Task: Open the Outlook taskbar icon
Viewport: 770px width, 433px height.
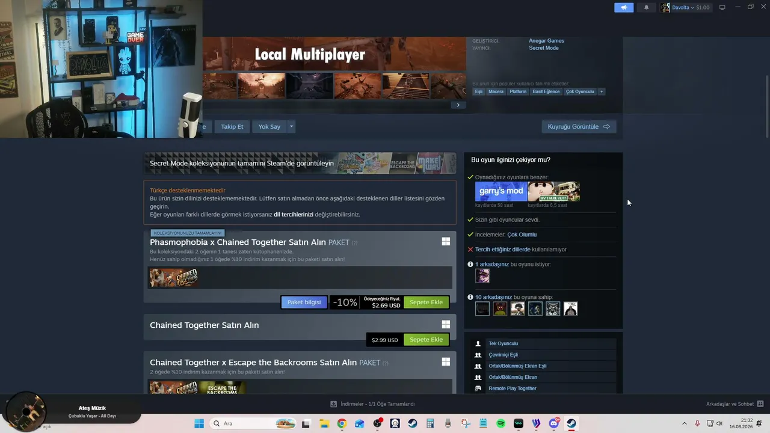Action: tap(360, 423)
